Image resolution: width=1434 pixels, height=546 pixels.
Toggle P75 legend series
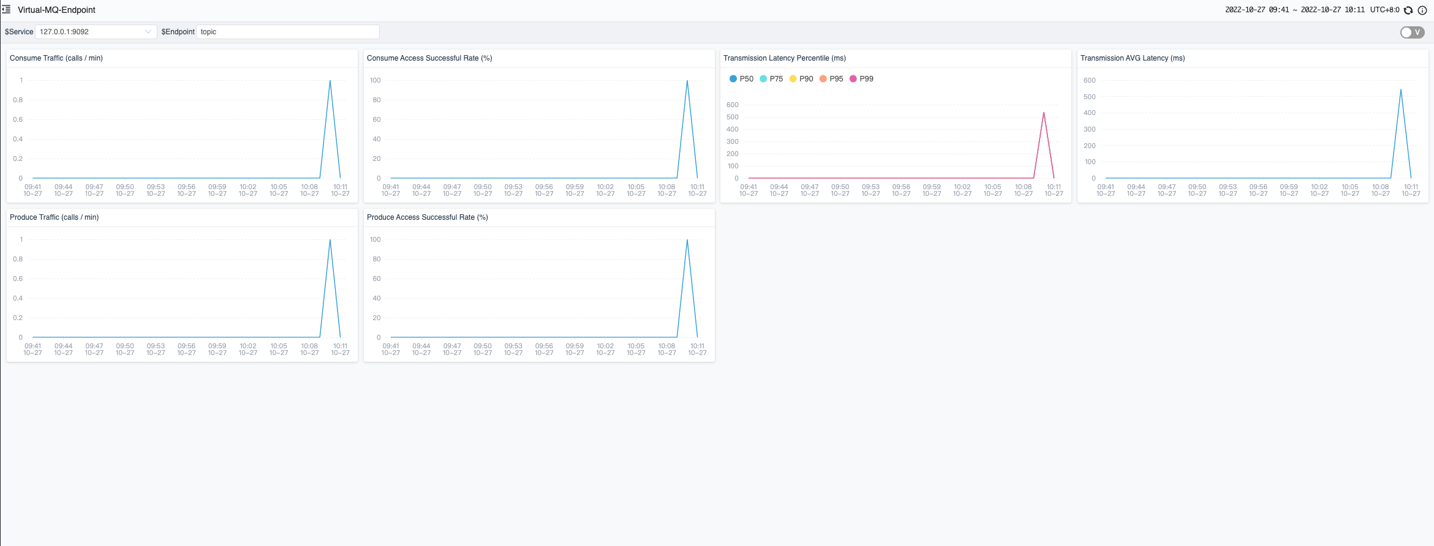771,79
